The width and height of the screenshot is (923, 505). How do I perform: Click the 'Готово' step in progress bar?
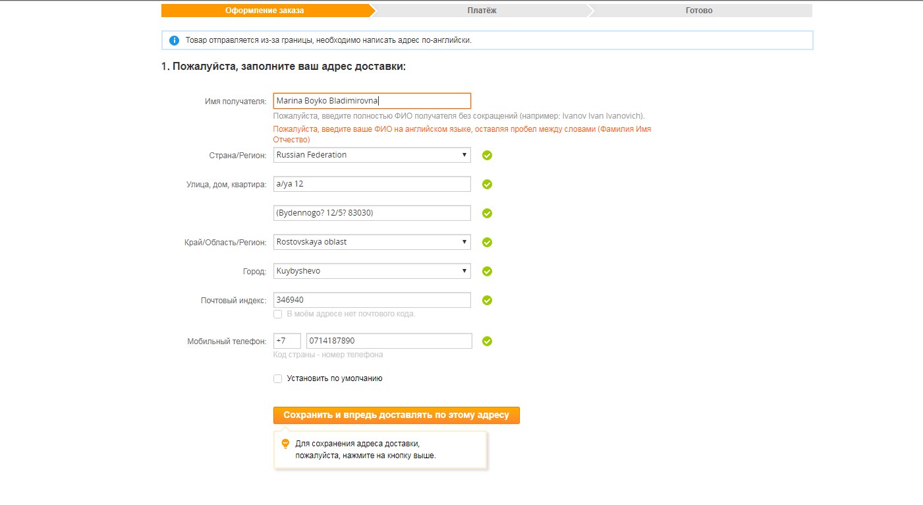[x=698, y=11]
